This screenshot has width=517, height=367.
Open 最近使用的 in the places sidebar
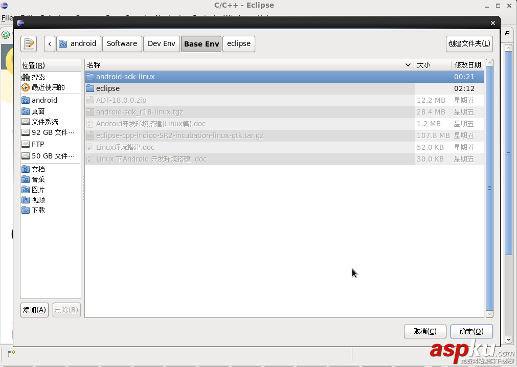51,87
